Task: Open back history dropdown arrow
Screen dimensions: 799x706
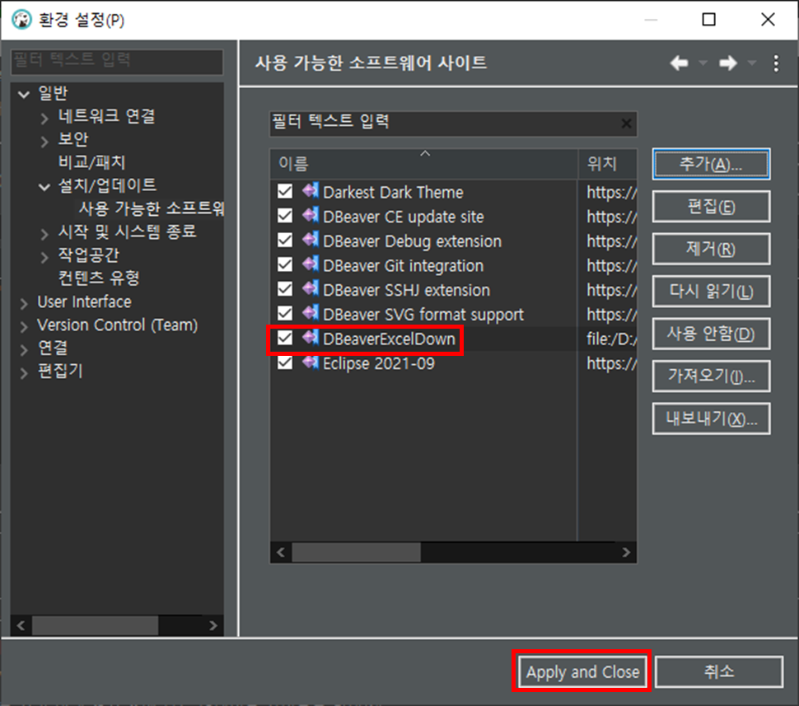Action: [x=703, y=63]
